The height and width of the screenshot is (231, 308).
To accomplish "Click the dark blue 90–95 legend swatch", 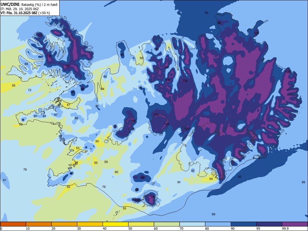I will [244, 224].
